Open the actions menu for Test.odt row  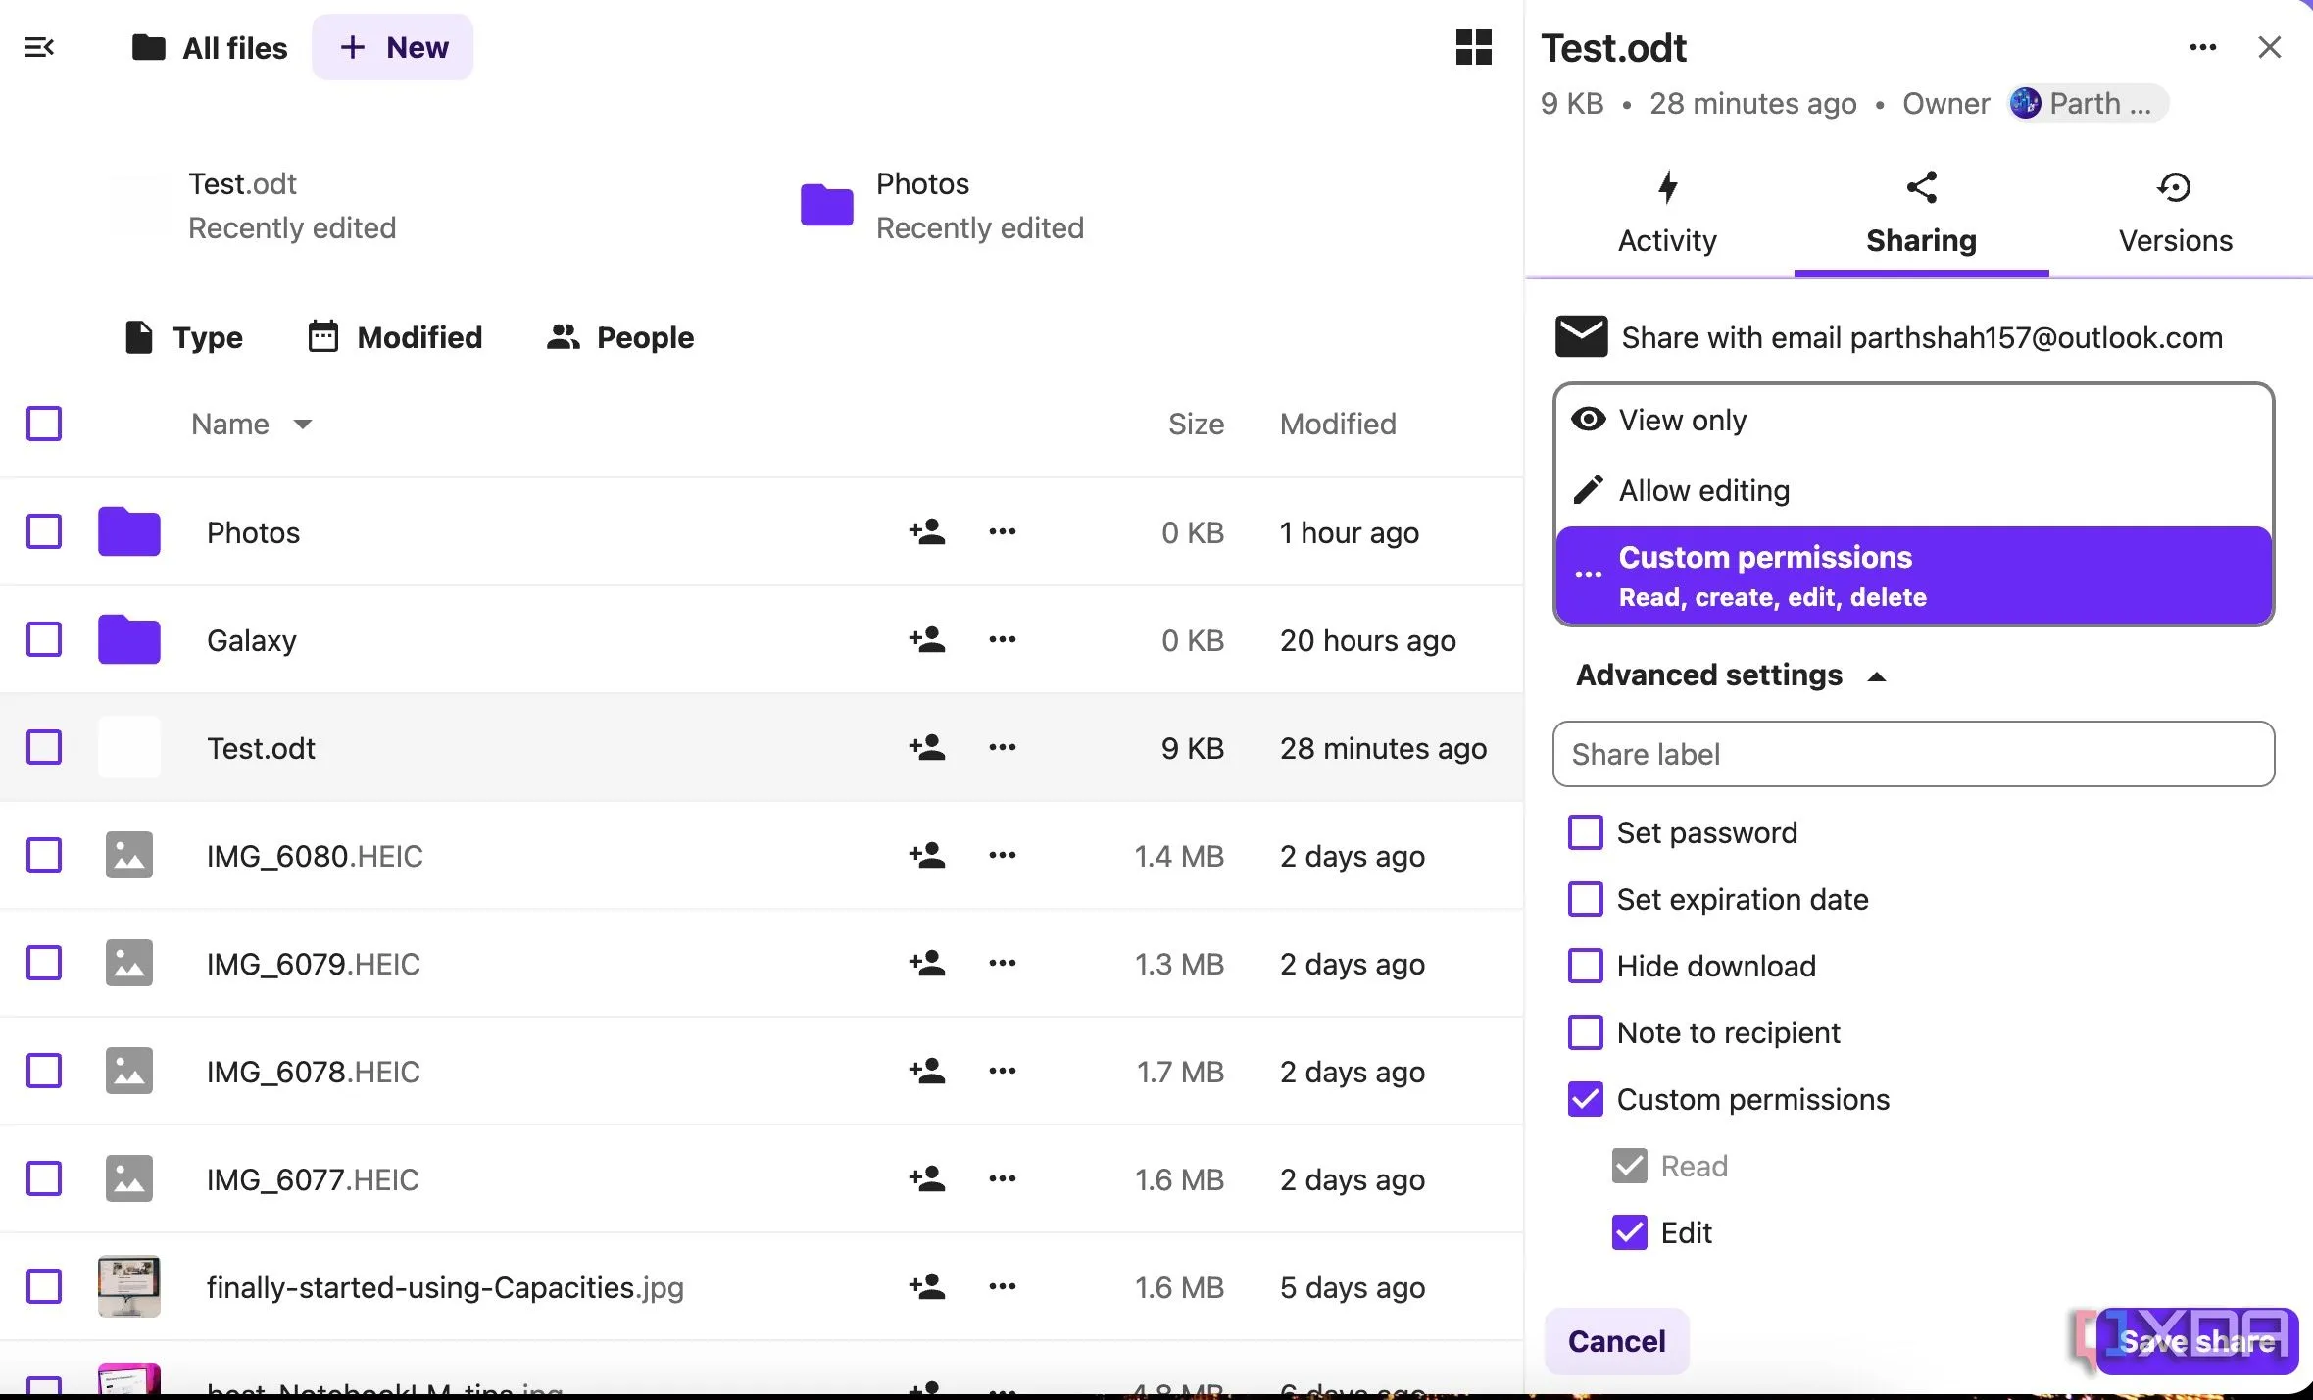coord(1002,747)
